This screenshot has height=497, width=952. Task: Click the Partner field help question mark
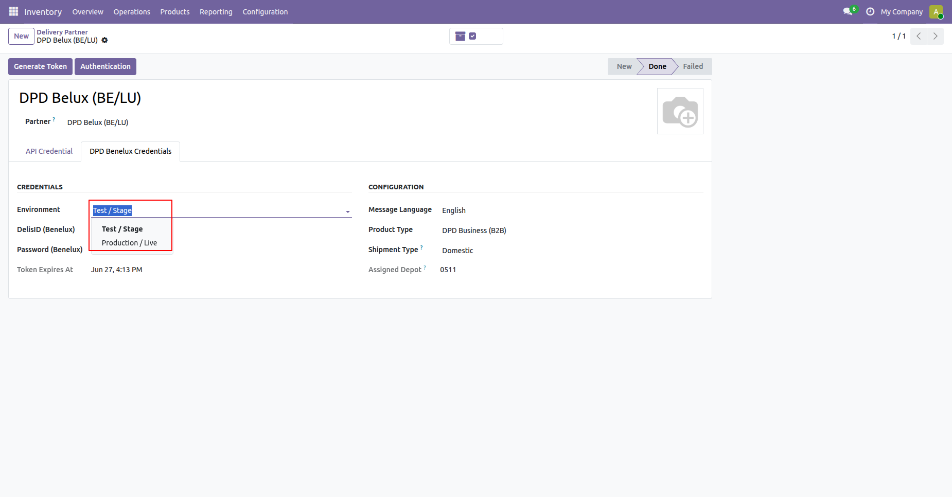(x=54, y=119)
